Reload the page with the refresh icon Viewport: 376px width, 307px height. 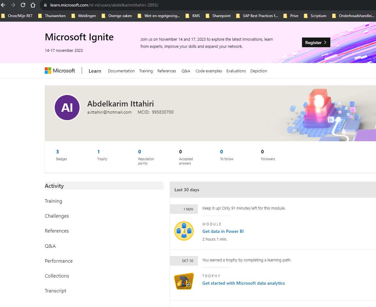pyautogui.click(x=23, y=5)
